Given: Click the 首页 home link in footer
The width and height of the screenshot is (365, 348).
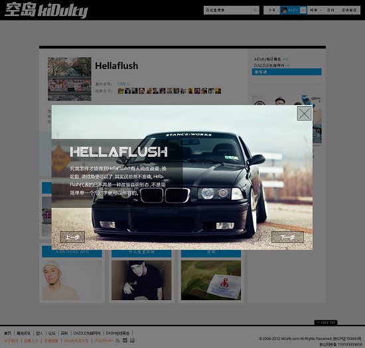Looking at the screenshot, I should tap(8, 333).
